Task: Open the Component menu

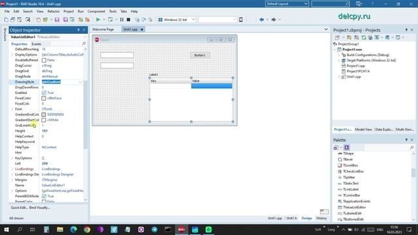Action: point(96,12)
